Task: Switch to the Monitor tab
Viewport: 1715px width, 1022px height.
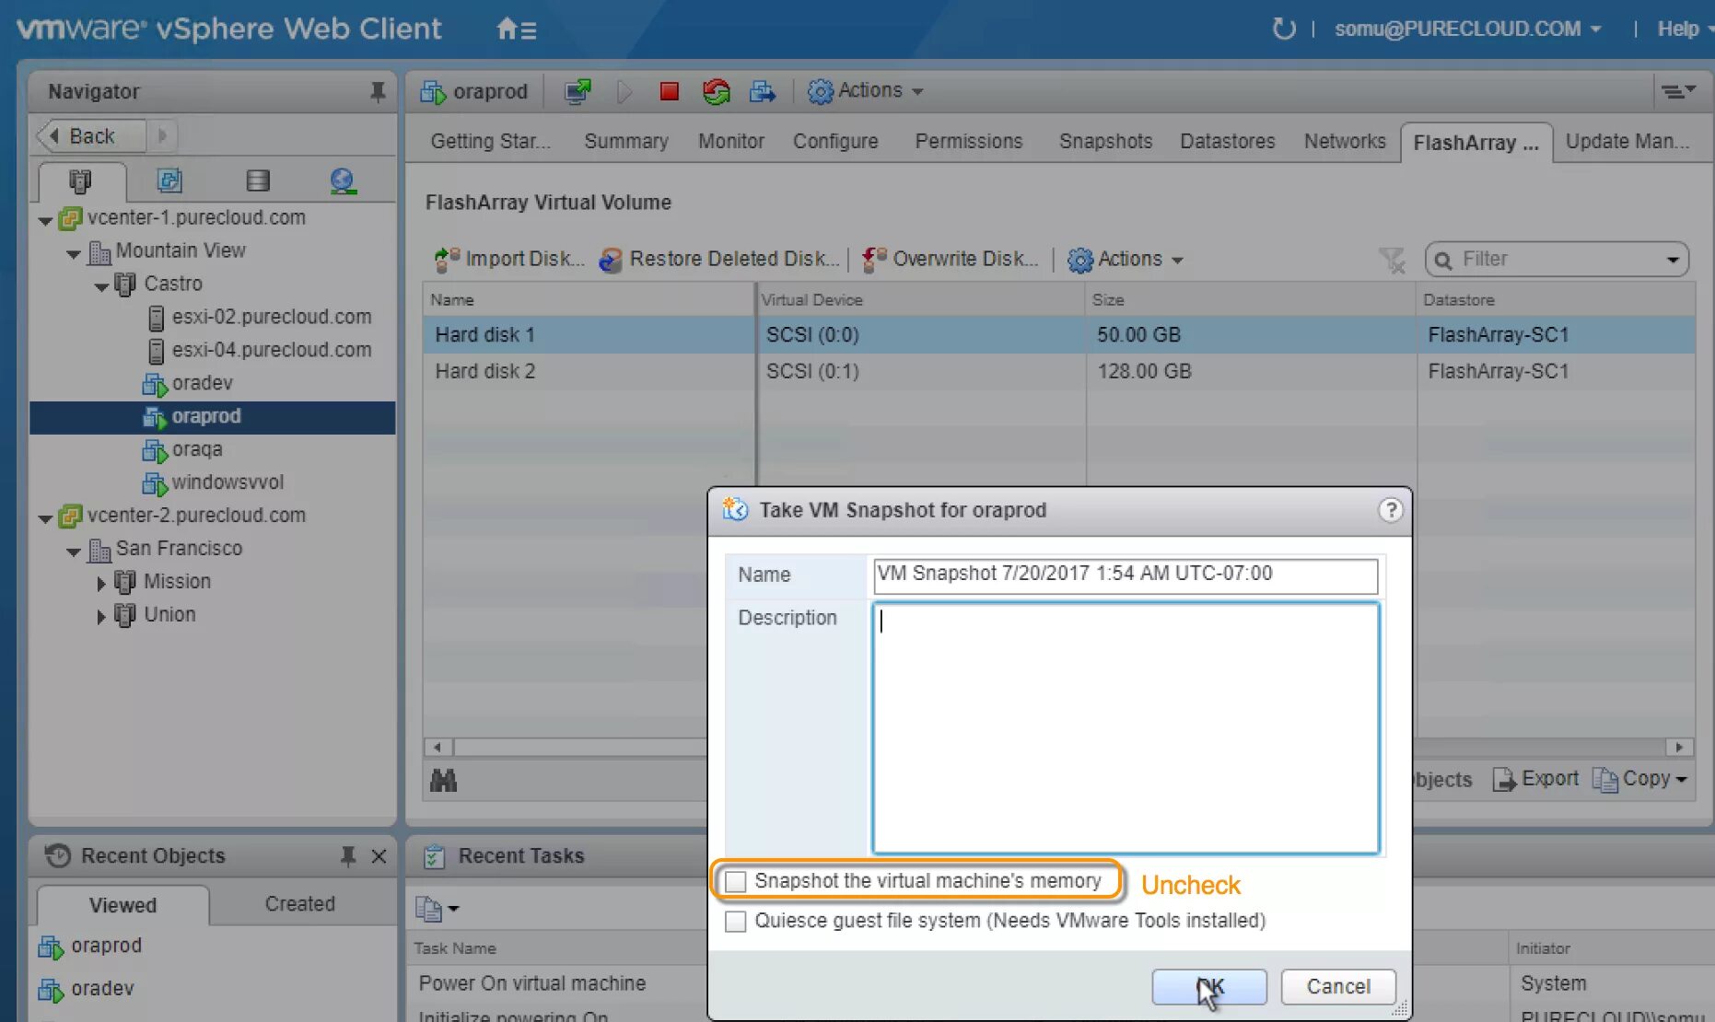Action: [731, 141]
